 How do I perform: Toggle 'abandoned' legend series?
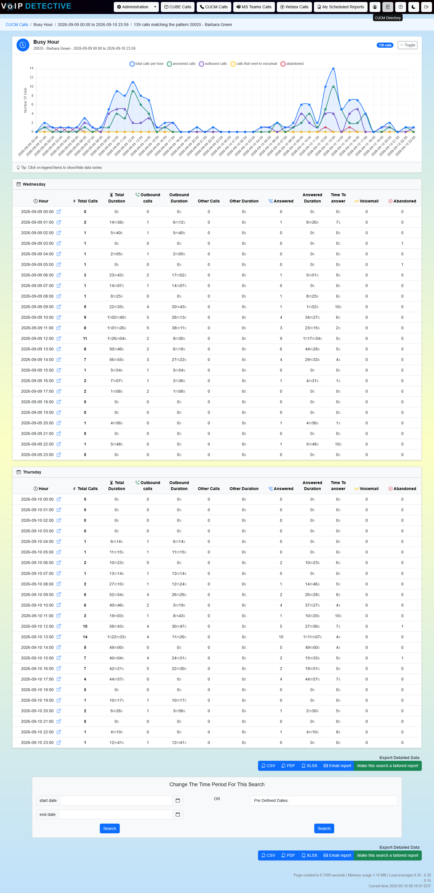coord(292,64)
